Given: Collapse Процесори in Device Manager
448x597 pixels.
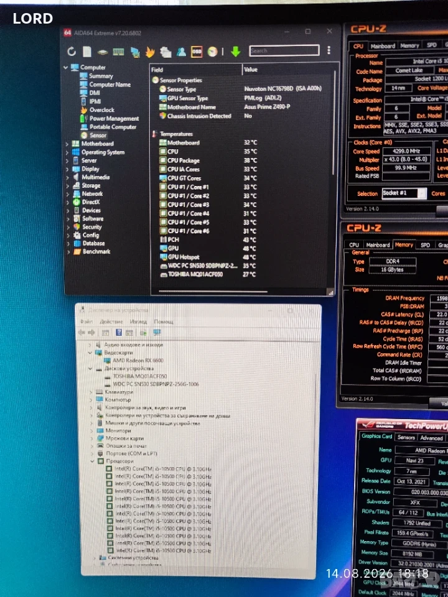Looking at the screenshot, I should 93,461.
